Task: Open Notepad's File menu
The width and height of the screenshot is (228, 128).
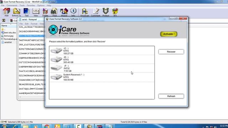Action: coord(21,24)
